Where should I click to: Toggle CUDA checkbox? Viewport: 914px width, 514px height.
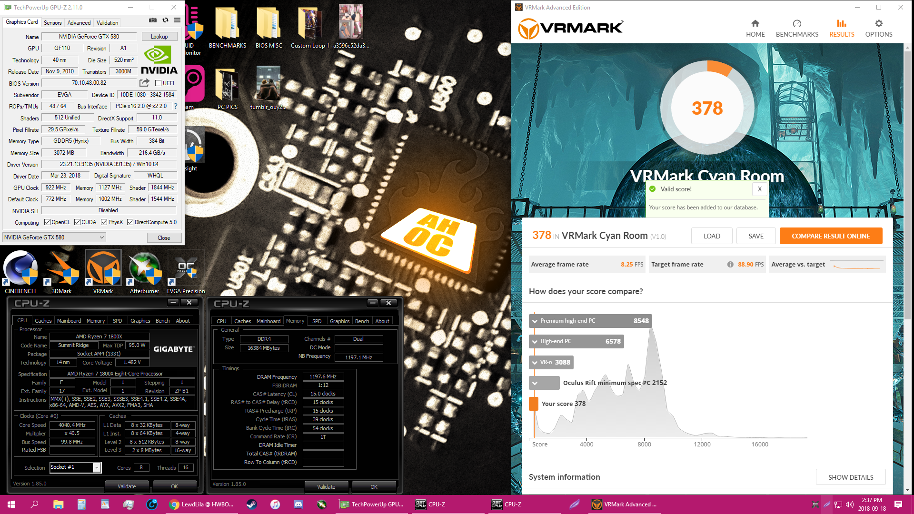[x=77, y=222]
